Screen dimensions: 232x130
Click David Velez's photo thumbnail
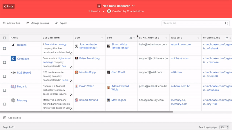[76, 86]
